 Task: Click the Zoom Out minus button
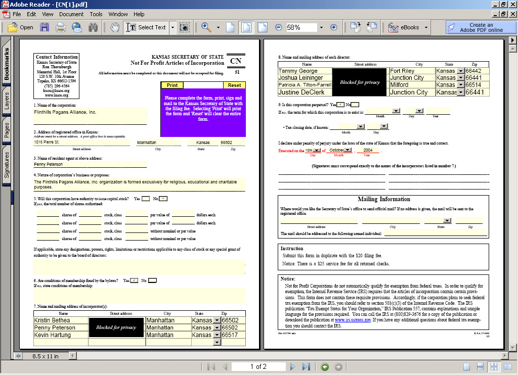278,27
